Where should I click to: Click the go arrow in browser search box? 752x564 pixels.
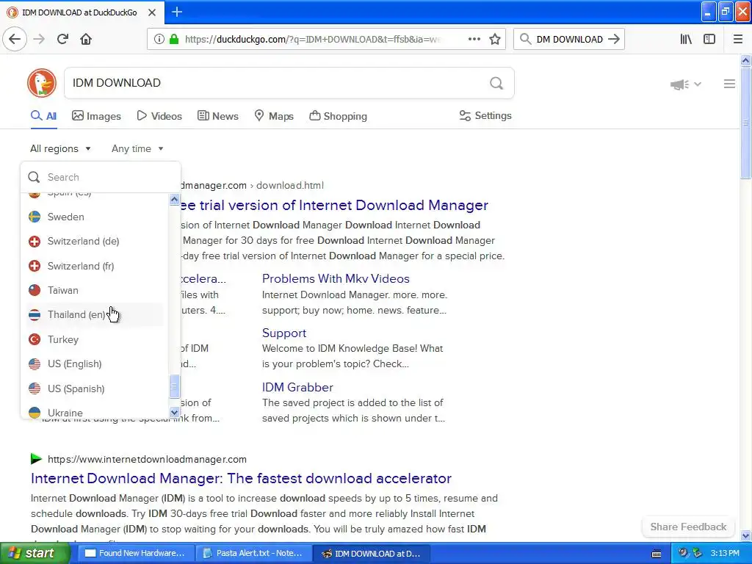point(614,40)
